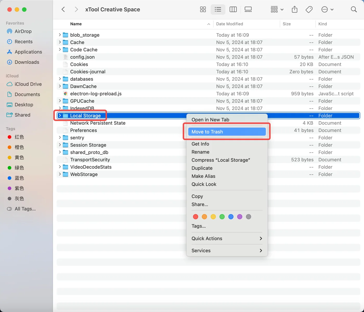Apply red tag color in context menu

click(x=196, y=217)
